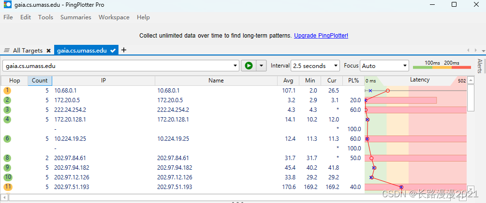
Task: Click the Latency graph header
Action: tap(420, 80)
